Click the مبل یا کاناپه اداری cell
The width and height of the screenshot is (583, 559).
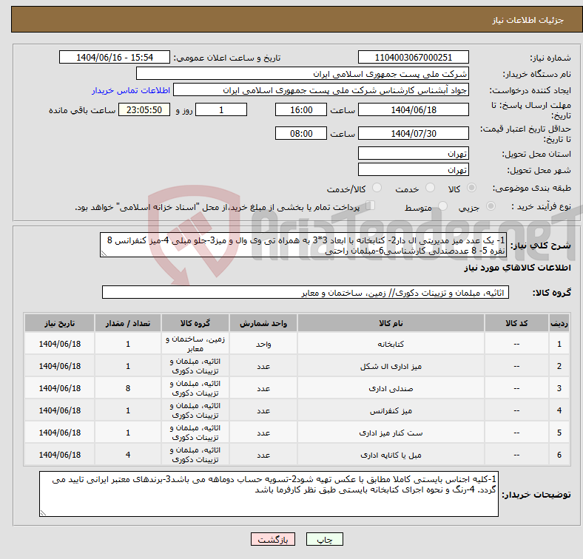click(x=391, y=455)
